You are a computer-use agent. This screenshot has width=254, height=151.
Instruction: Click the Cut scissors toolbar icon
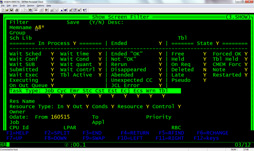[22, 10]
